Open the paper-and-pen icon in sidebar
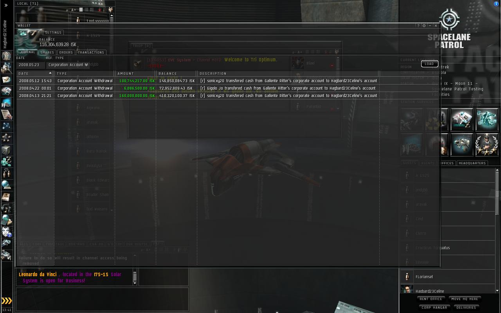 coord(6,115)
